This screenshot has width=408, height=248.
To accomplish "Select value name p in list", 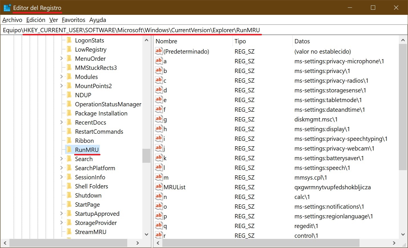I will (x=165, y=216).
